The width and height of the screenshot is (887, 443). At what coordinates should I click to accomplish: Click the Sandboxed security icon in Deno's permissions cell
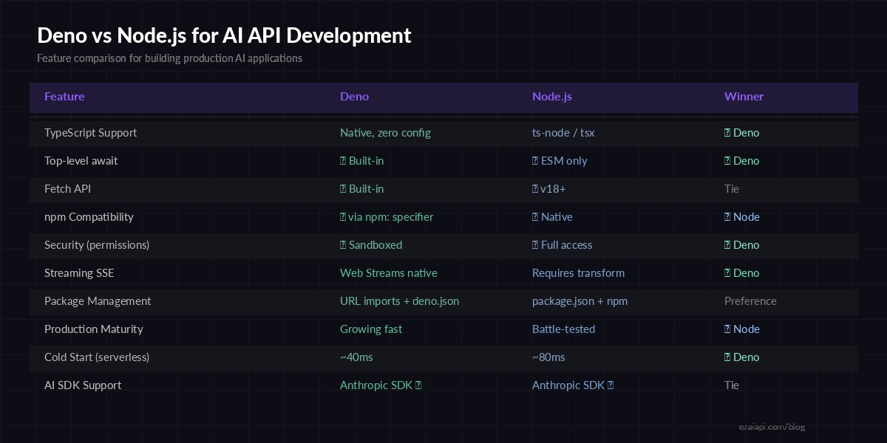click(x=343, y=244)
